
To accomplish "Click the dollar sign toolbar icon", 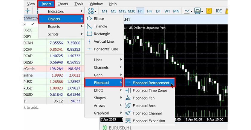I will point(209,11).
